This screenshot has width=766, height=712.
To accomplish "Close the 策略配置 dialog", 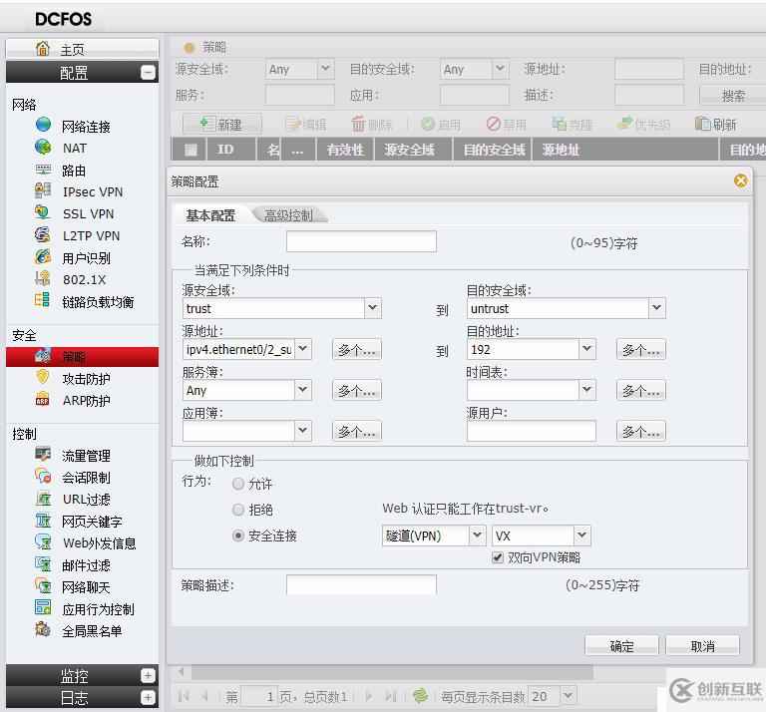I will coord(741,180).
